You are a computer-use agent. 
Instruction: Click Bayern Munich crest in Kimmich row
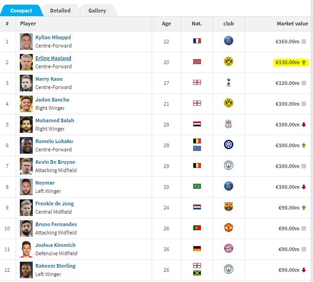coord(229,248)
